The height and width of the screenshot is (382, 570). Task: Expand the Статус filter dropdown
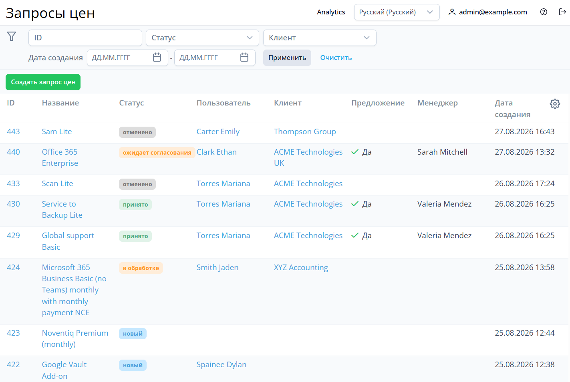pos(202,38)
